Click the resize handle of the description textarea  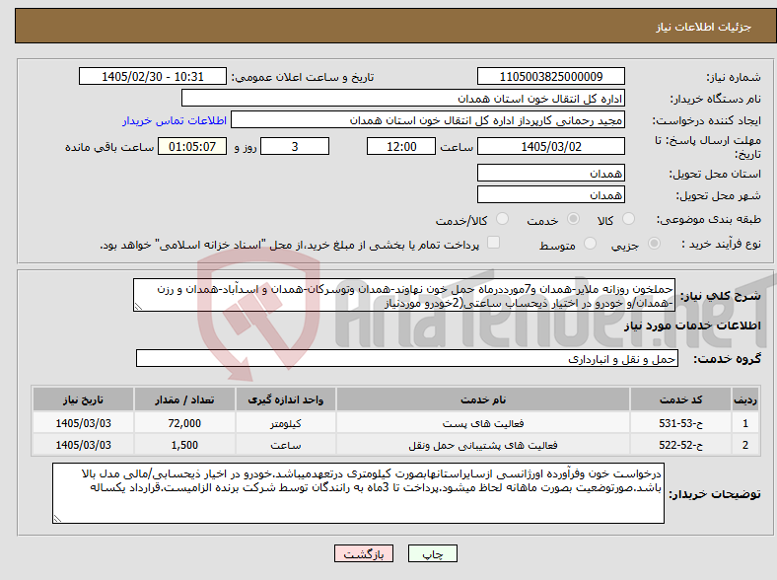point(138,307)
